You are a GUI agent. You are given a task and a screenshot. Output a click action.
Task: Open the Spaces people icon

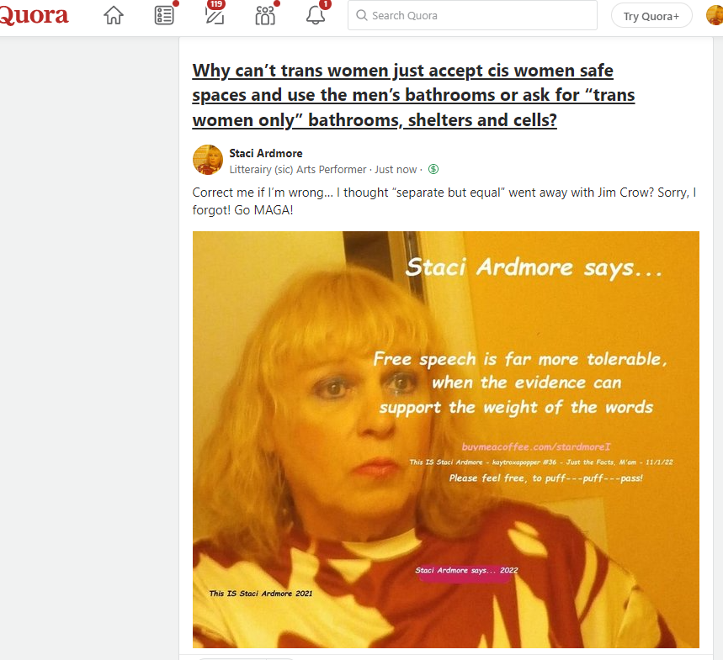point(265,16)
